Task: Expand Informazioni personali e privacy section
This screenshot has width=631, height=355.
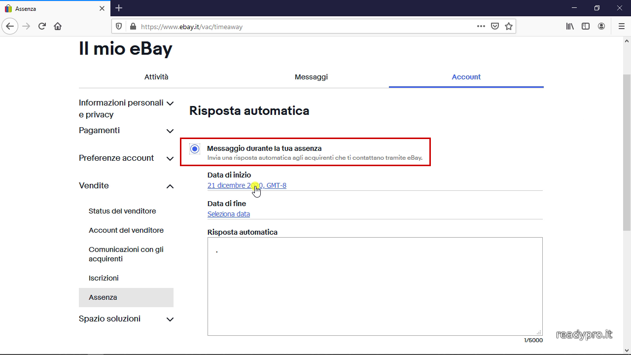Action: pos(170,104)
